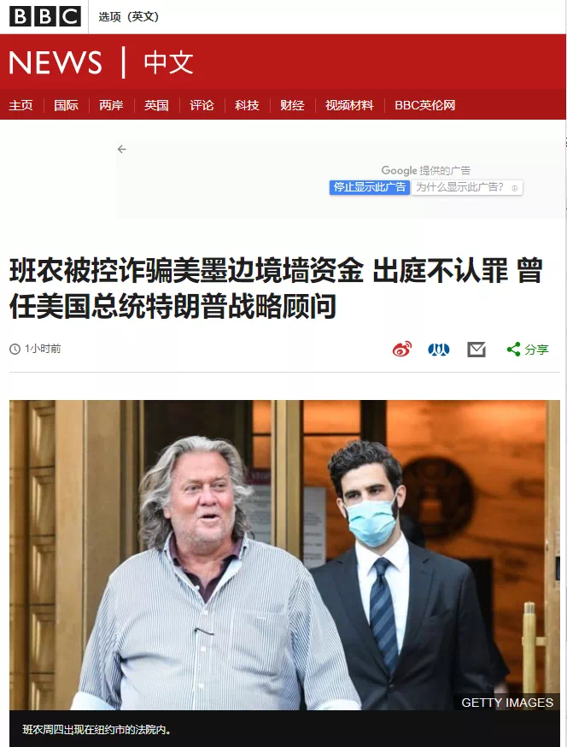Click the BBC logo
567x747 pixels.
pyautogui.click(x=44, y=17)
